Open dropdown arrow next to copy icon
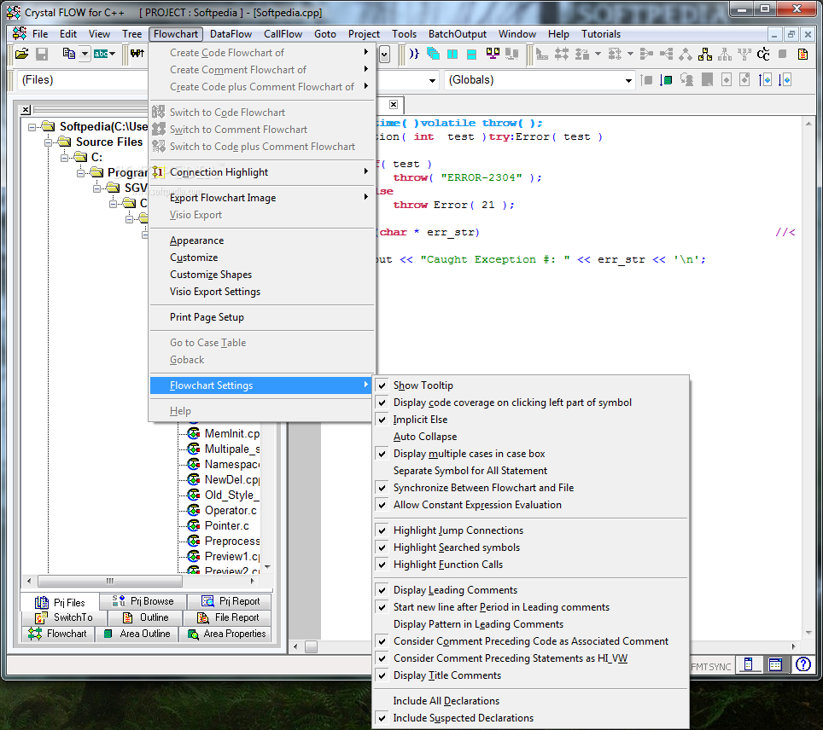The height and width of the screenshot is (730, 823). pyautogui.click(x=85, y=54)
